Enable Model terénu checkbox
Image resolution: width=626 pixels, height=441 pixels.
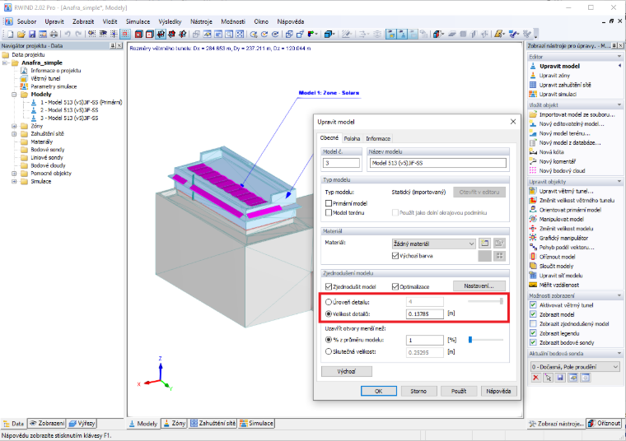coord(329,213)
